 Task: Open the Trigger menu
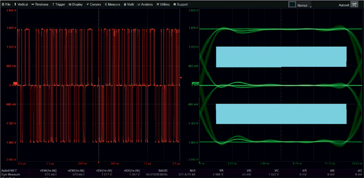(59, 4)
